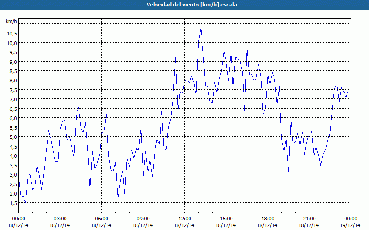Click the '19/12/14' date label
Image resolution: width=369 pixels, height=230 pixels.
click(x=350, y=225)
